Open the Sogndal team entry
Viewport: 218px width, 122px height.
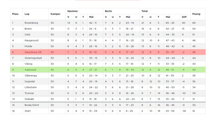pyautogui.click(x=30, y=81)
